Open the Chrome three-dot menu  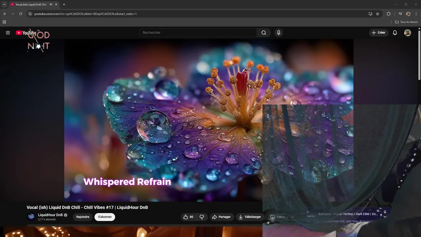416,14
